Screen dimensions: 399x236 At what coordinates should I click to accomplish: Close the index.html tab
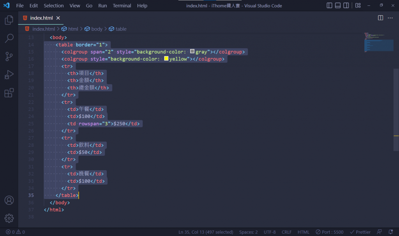coord(58,18)
